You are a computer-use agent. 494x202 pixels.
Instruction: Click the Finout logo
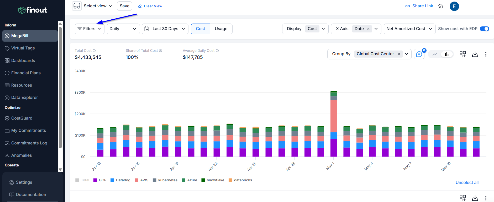(33, 10)
